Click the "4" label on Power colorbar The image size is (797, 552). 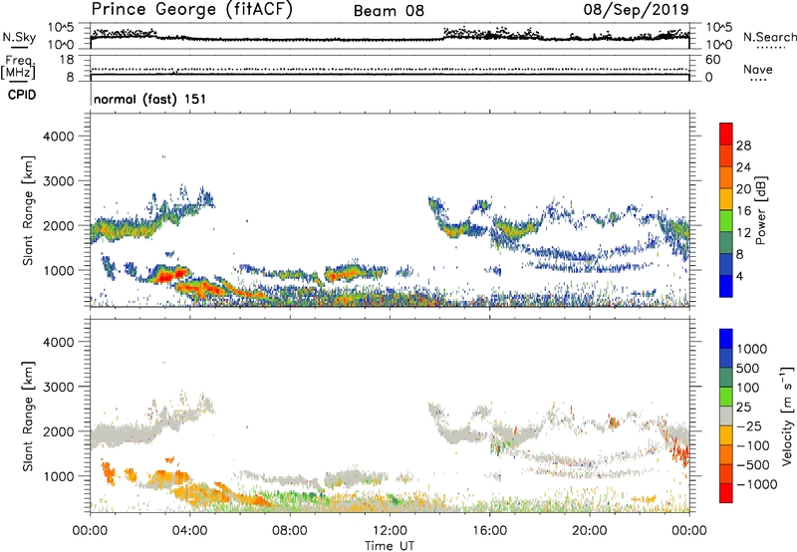(x=739, y=277)
